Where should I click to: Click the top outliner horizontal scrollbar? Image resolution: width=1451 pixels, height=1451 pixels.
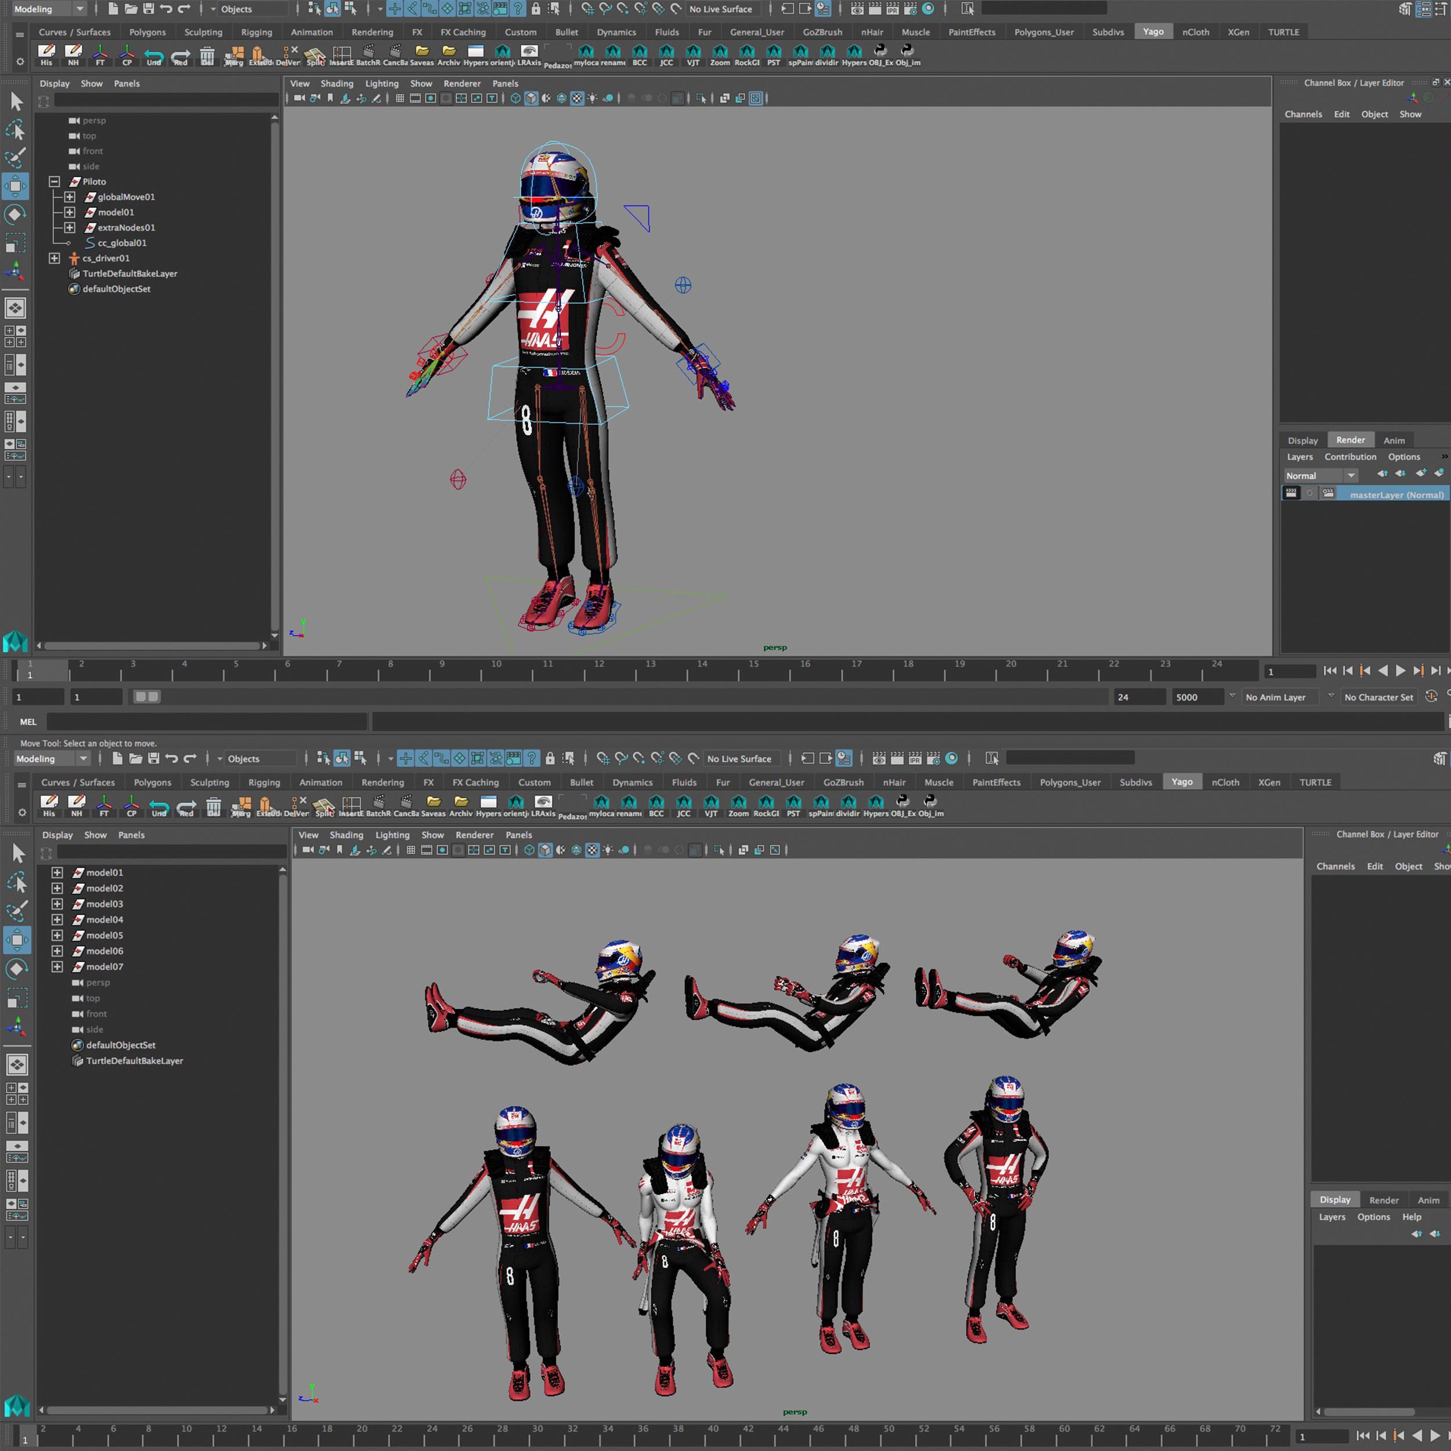coord(151,645)
